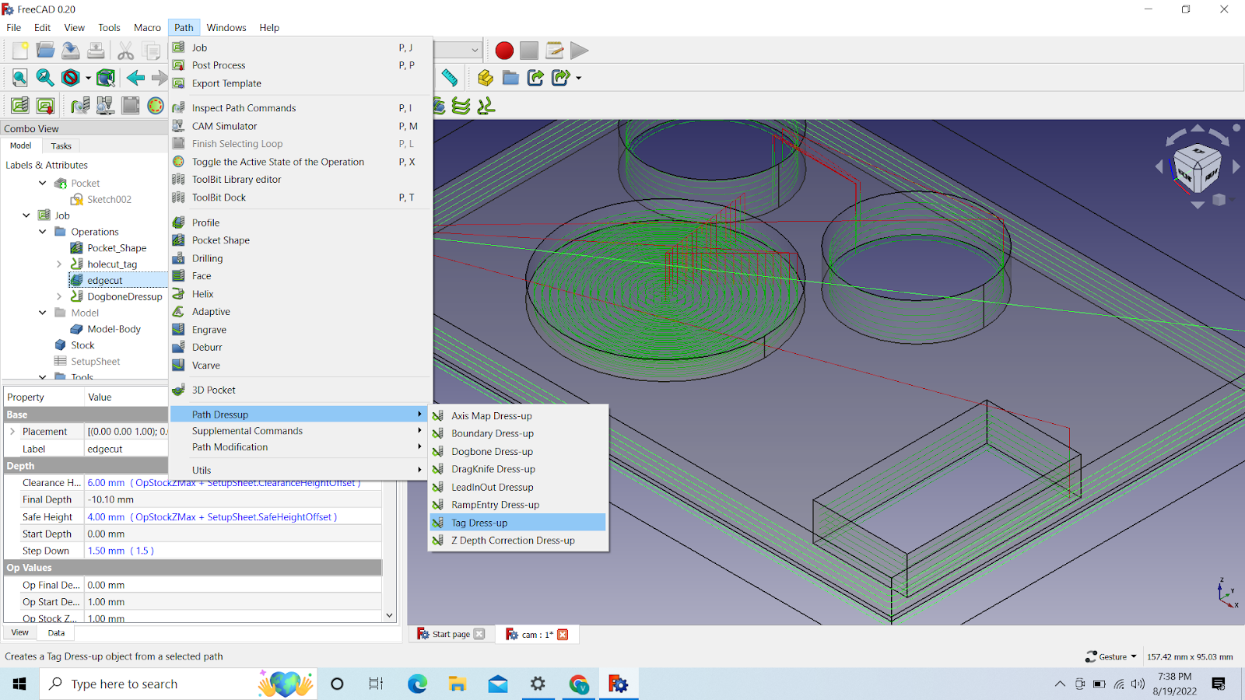Expand the holecut_tag tree item
This screenshot has height=700, width=1245.
click(59, 264)
